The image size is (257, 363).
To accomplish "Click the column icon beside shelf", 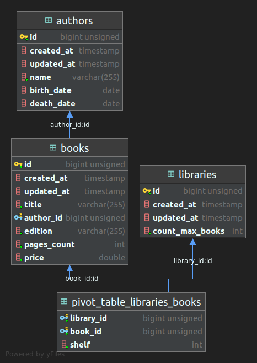I will (x=65, y=344).
